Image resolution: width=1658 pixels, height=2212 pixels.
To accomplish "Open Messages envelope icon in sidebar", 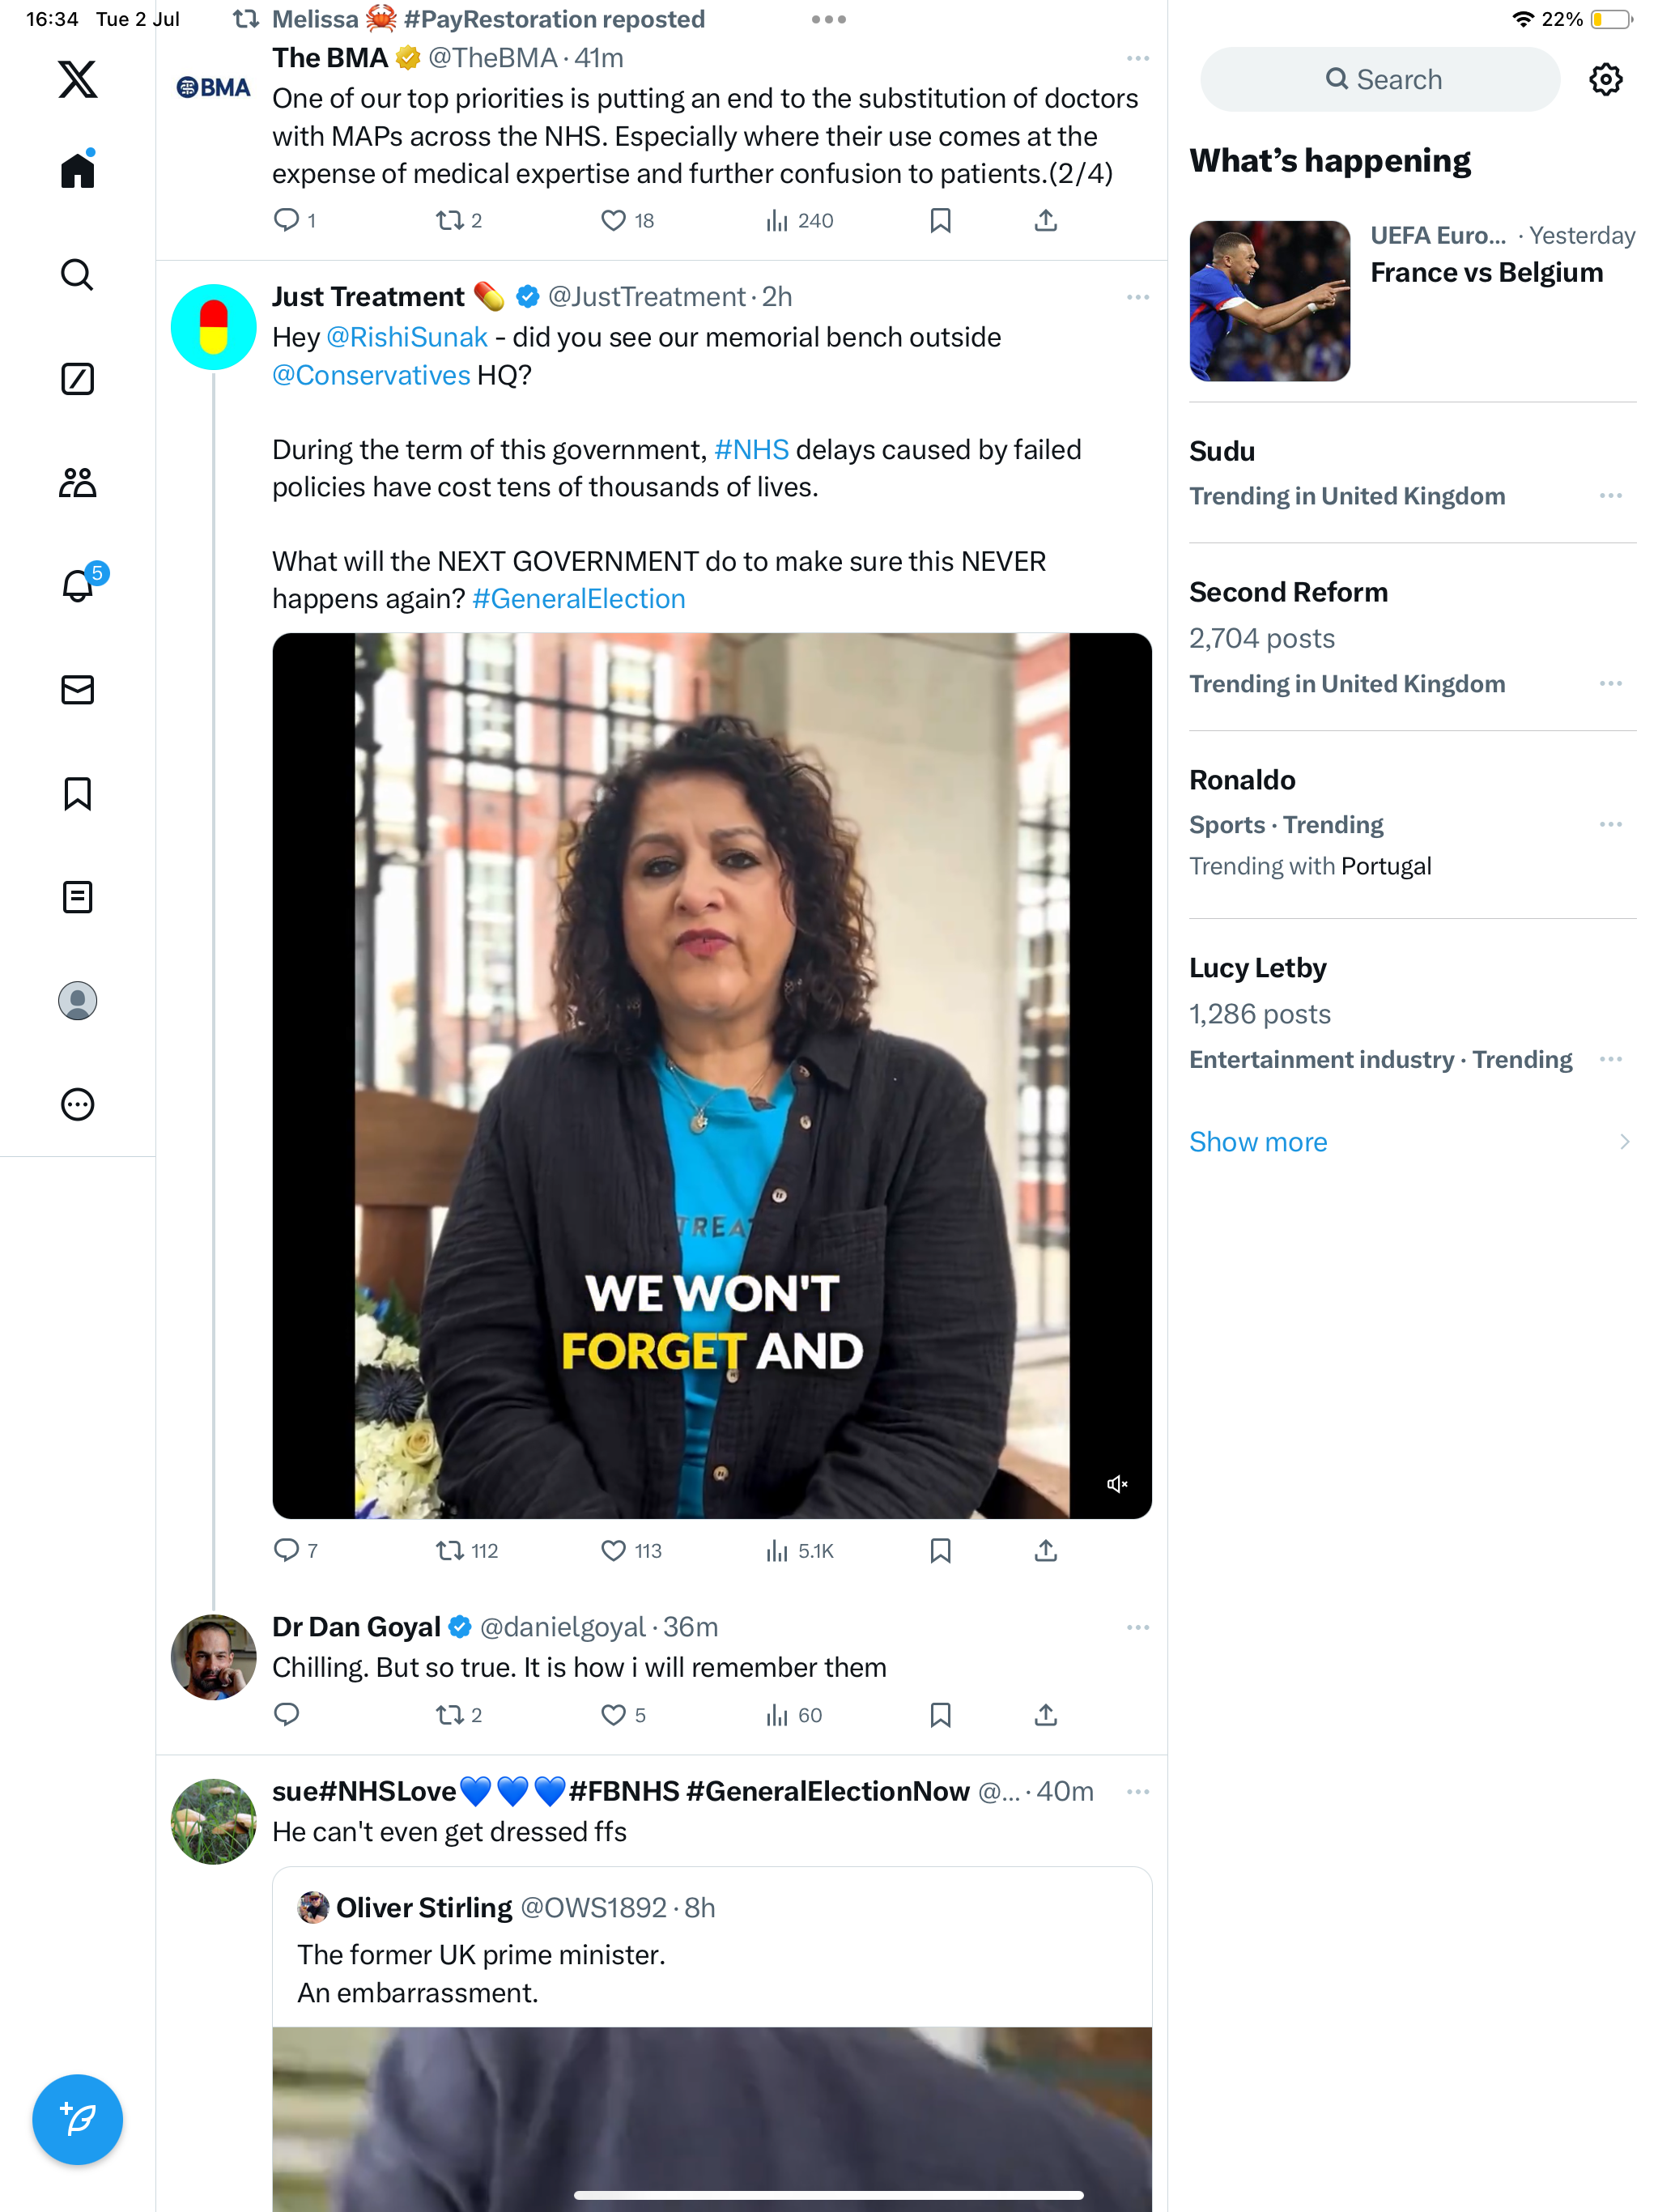I will pyautogui.click(x=77, y=690).
